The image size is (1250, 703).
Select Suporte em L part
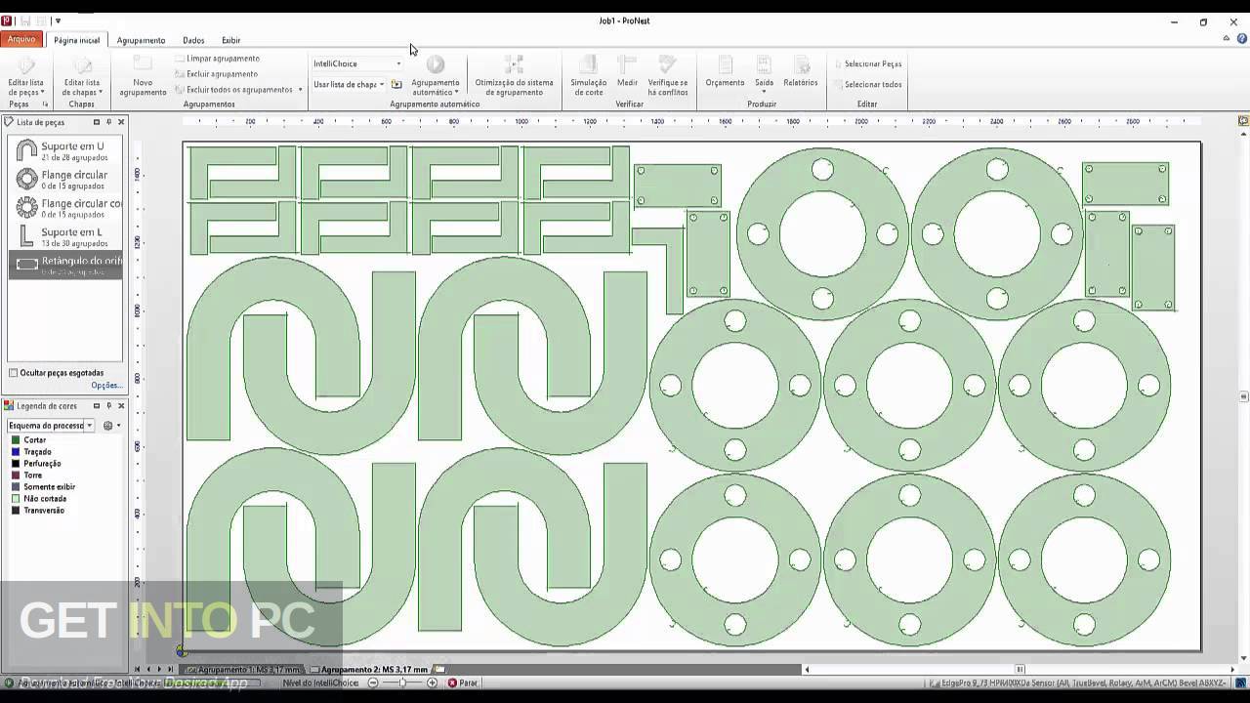click(x=66, y=236)
